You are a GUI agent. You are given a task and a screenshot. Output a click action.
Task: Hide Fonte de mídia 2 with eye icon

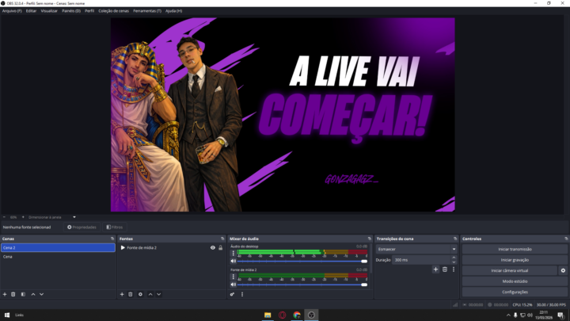click(x=212, y=247)
